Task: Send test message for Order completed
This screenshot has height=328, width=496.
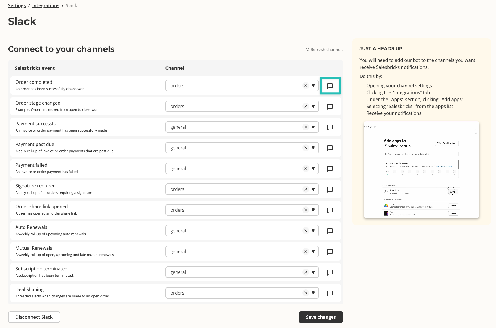Action: 330,86
